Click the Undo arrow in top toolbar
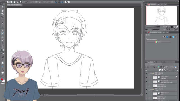 [x=26, y=2]
